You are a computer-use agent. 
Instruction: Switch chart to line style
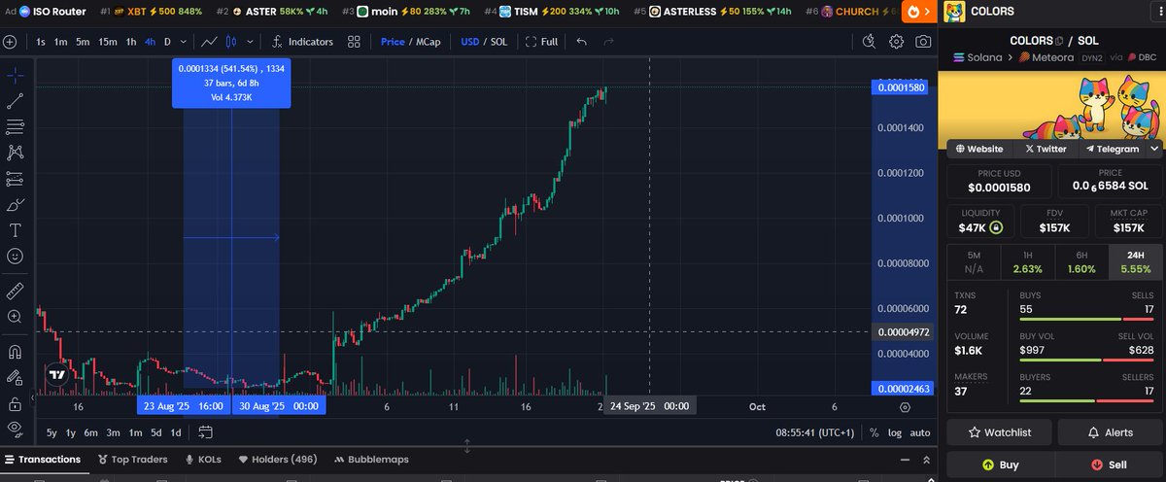pos(209,42)
